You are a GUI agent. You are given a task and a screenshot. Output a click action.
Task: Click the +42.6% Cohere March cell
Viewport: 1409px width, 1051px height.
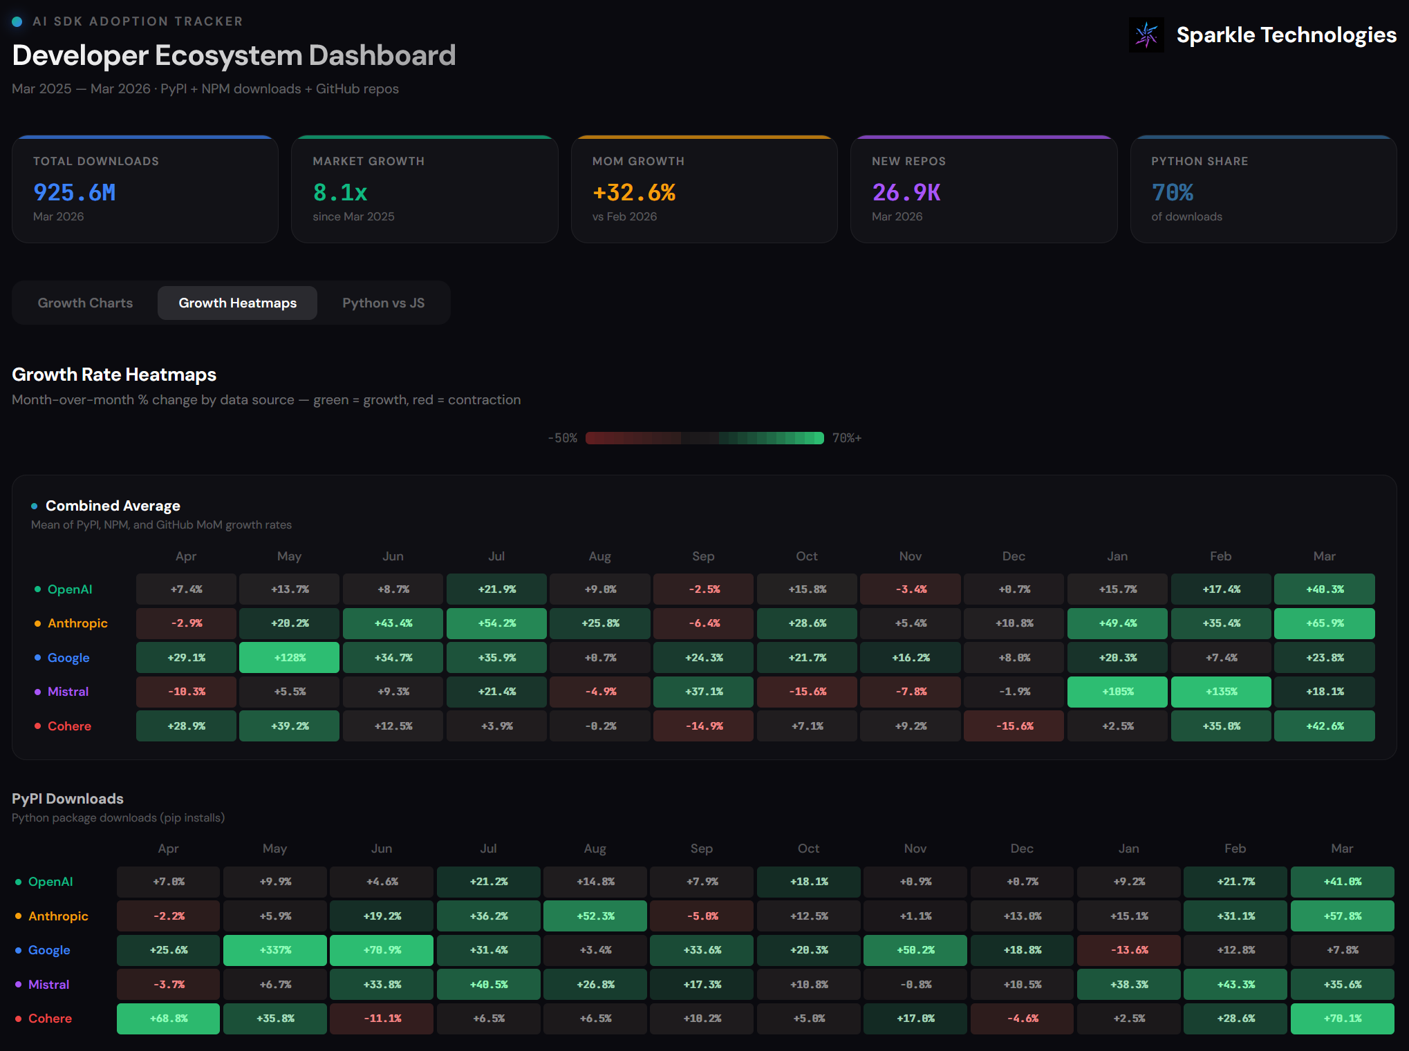pos(1325,726)
